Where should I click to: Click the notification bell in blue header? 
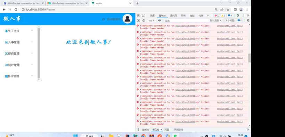tap(104, 19)
